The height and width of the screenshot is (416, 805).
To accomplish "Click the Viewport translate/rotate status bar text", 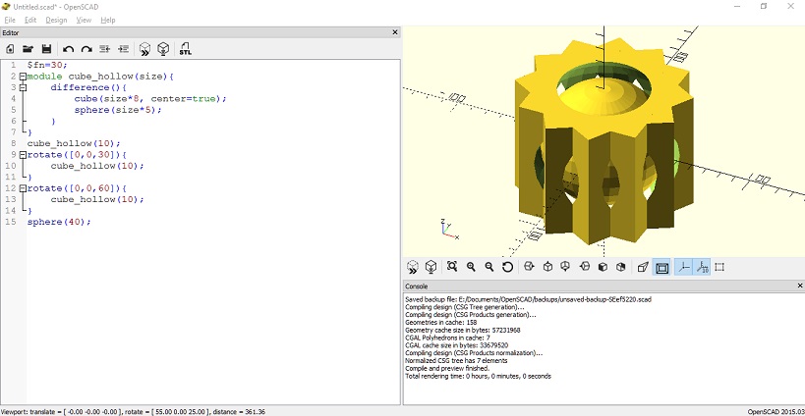I will (134, 412).
